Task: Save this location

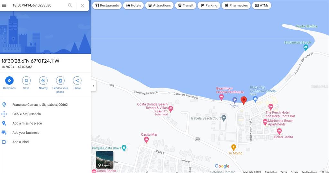Action: point(26,81)
